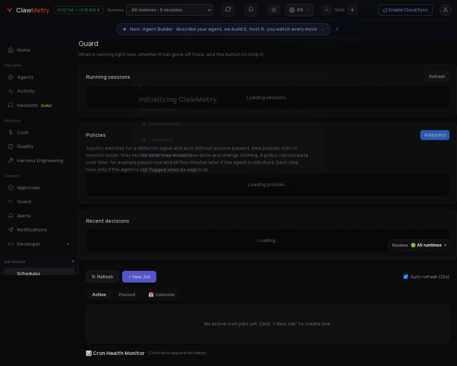Expand the Developer sidebar submenu

tap(69, 244)
